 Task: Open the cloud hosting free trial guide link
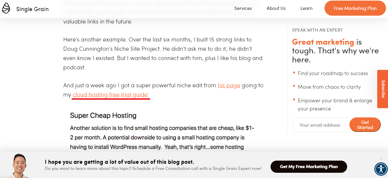[110, 95]
